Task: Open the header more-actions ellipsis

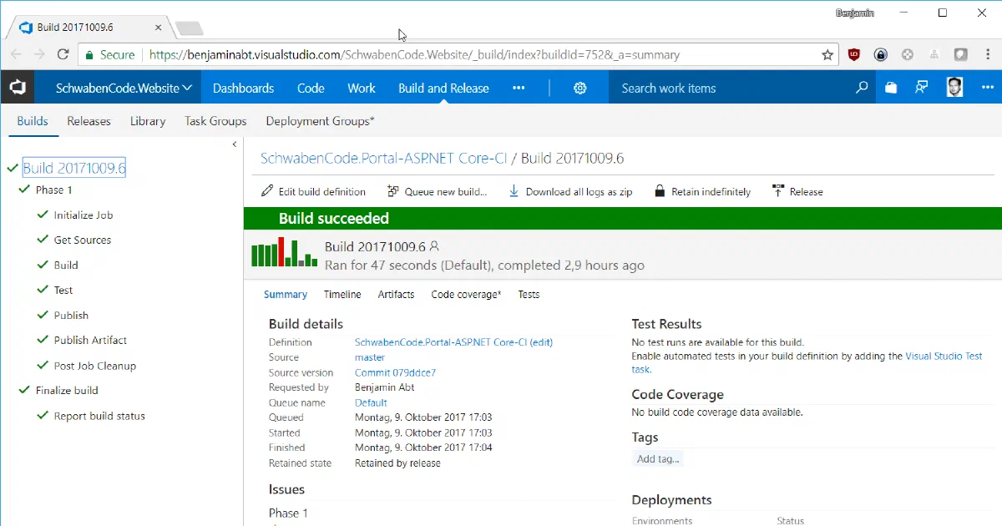Action: pos(988,88)
